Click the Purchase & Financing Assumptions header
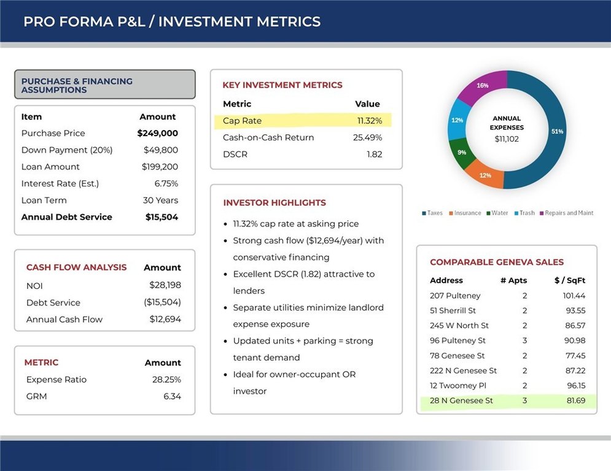This screenshot has height=471, width=611. pyautogui.click(x=104, y=85)
